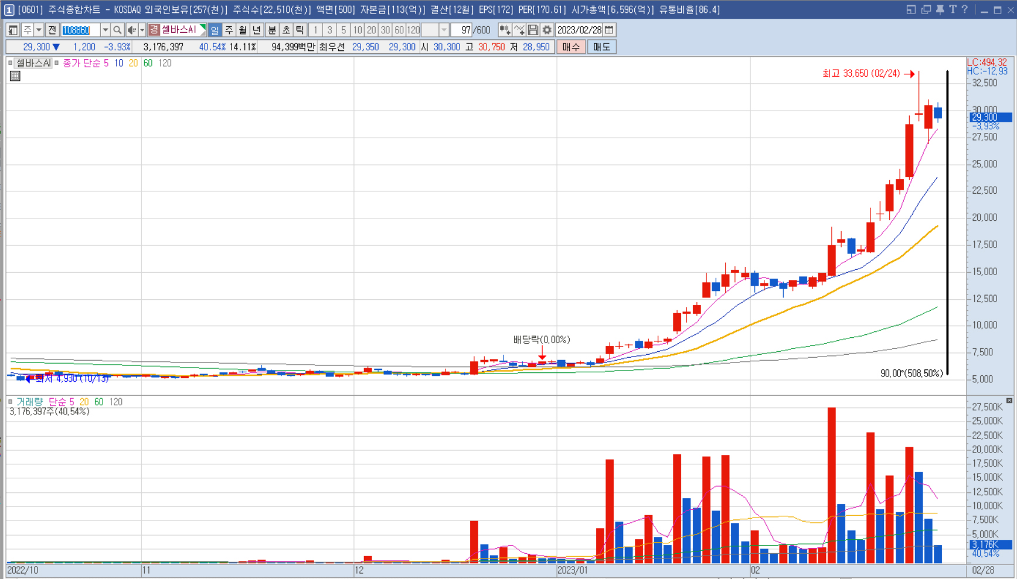Select the 3 interval button

coord(329,30)
